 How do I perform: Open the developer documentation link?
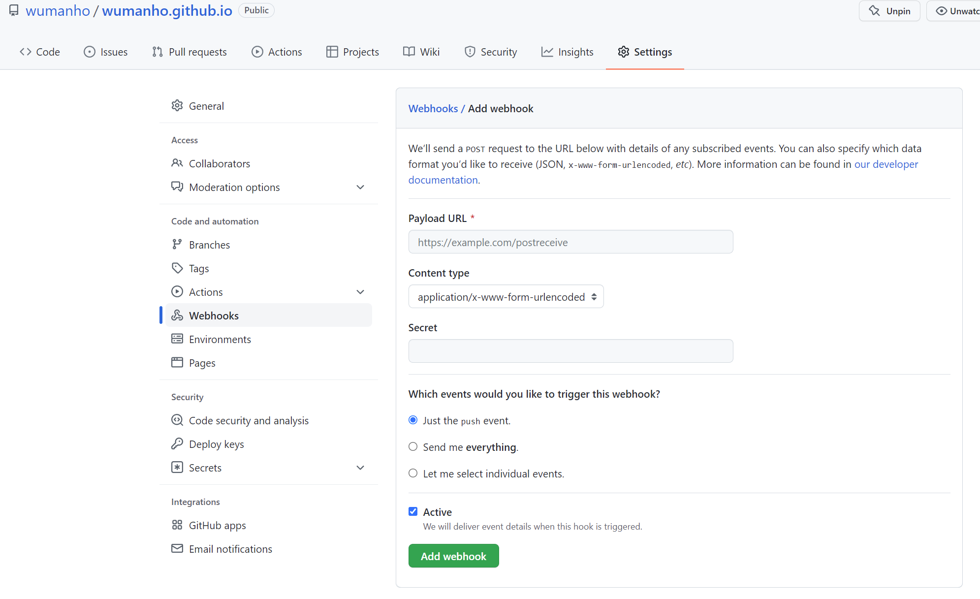[886, 164]
